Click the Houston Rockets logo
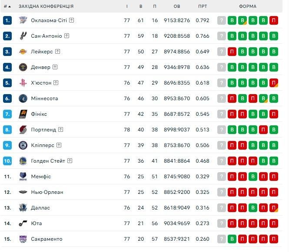 coord(23,83)
